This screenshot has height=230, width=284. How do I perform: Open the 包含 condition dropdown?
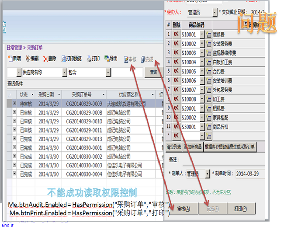point(108,73)
